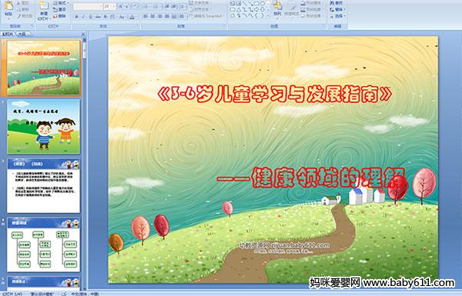Select the oval shape in shapes gallery
The image size is (462, 296).
263,4
